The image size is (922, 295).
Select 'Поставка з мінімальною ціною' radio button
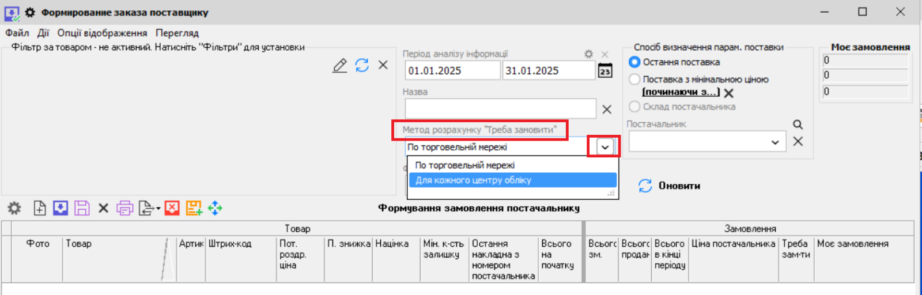pos(634,80)
